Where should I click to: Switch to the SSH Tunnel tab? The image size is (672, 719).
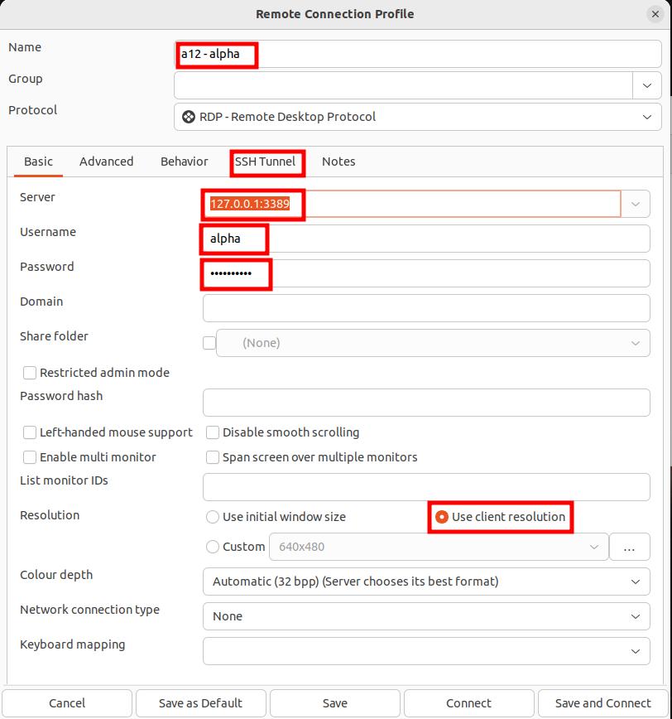click(265, 162)
